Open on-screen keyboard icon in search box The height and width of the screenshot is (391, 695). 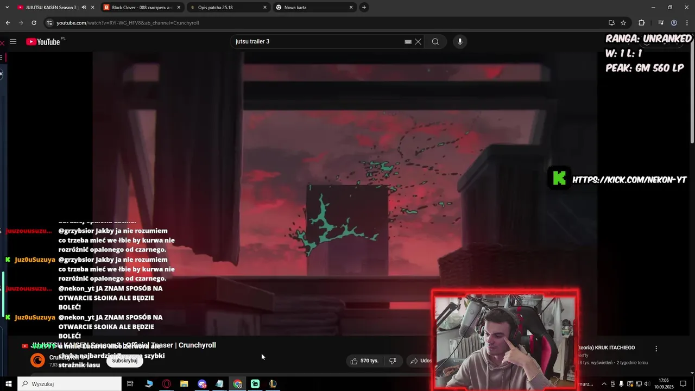pyautogui.click(x=408, y=42)
